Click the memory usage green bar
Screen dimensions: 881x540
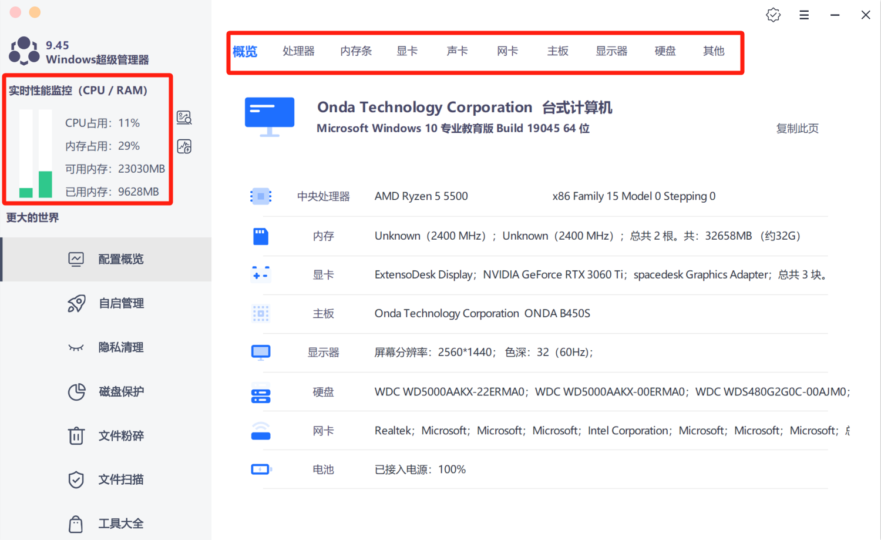[45, 185]
